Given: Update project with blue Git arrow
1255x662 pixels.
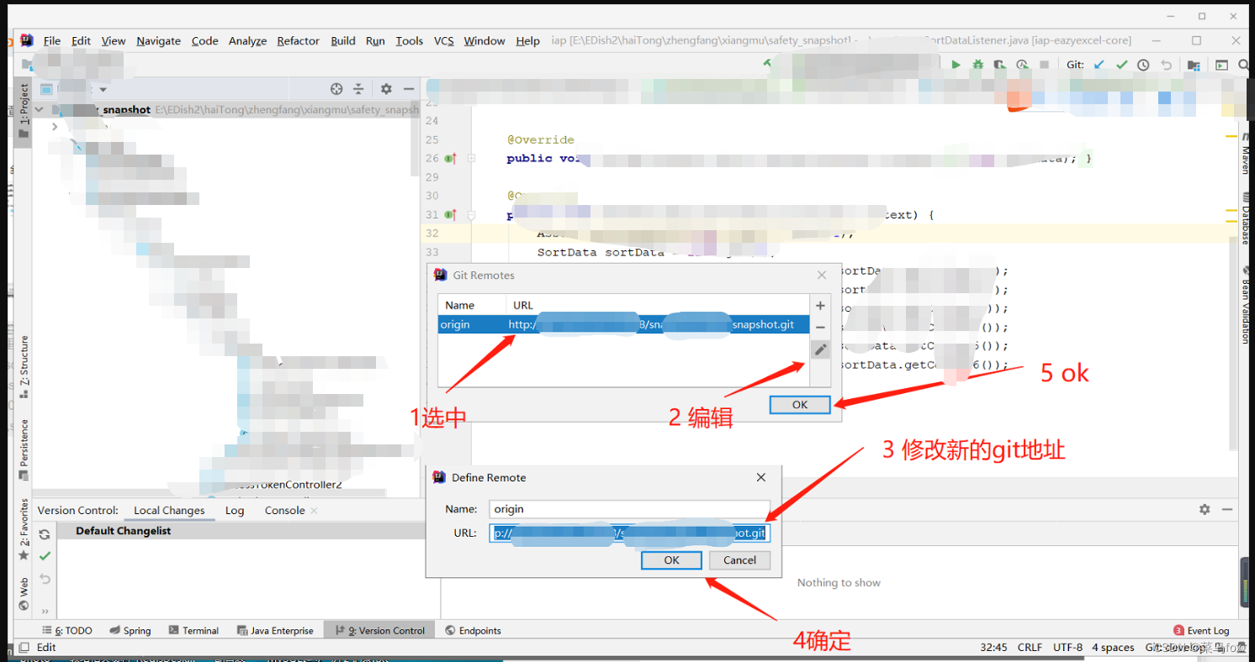Looking at the screenshot, I should (x=1099, y=65).
